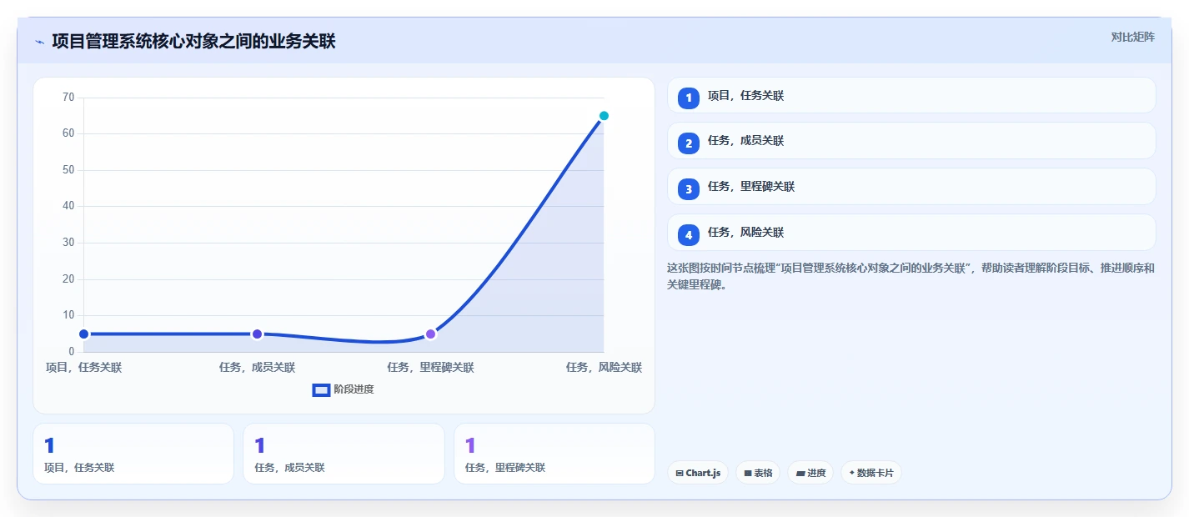The image size is (1189, 517).
Task: Select list item 4 任务，风险关联
Action: (911, 233)
